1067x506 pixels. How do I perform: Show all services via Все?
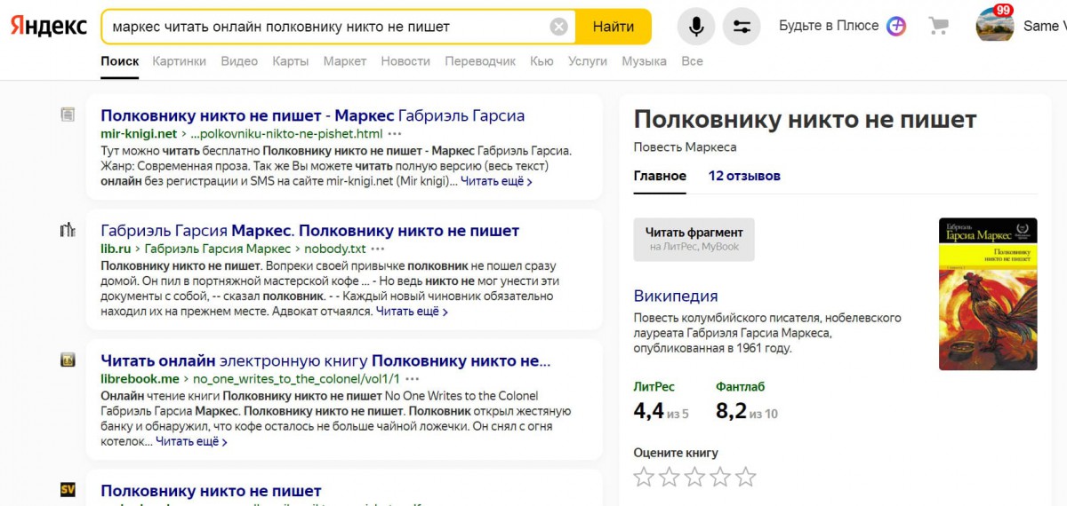(x=692, y=61)
